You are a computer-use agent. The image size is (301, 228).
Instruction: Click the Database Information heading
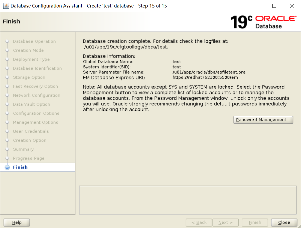coord(109,56)
